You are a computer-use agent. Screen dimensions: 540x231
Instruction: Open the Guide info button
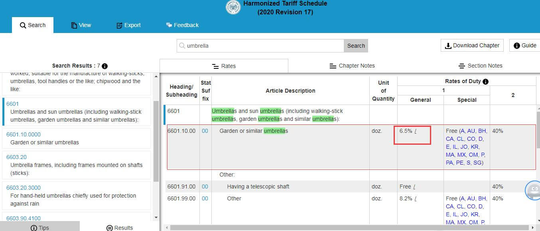coord(525,45)
